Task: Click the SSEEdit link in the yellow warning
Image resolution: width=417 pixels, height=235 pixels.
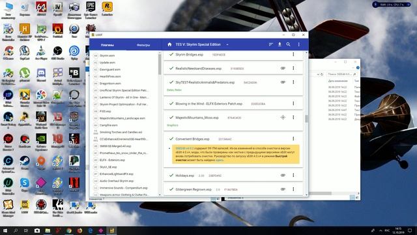Action: (x=184, y=148)
